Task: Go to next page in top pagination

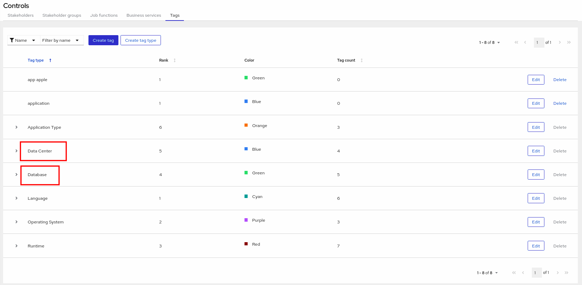Action: 560,42
